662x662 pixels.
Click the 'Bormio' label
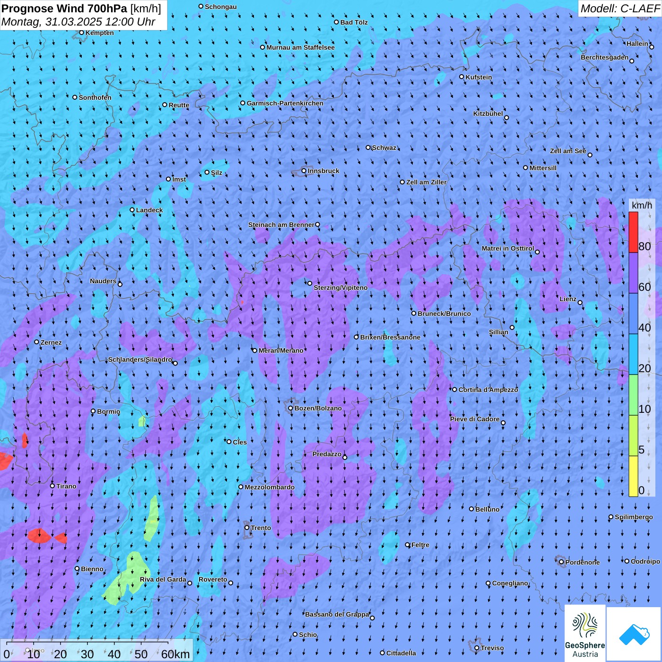[108, 411]
